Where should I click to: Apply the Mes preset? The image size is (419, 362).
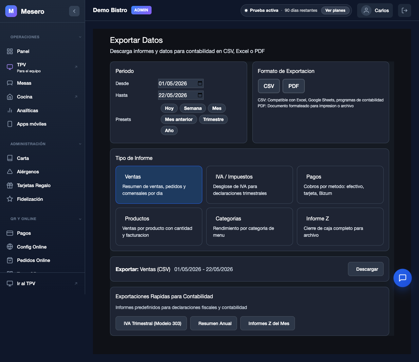coord(217,108)
